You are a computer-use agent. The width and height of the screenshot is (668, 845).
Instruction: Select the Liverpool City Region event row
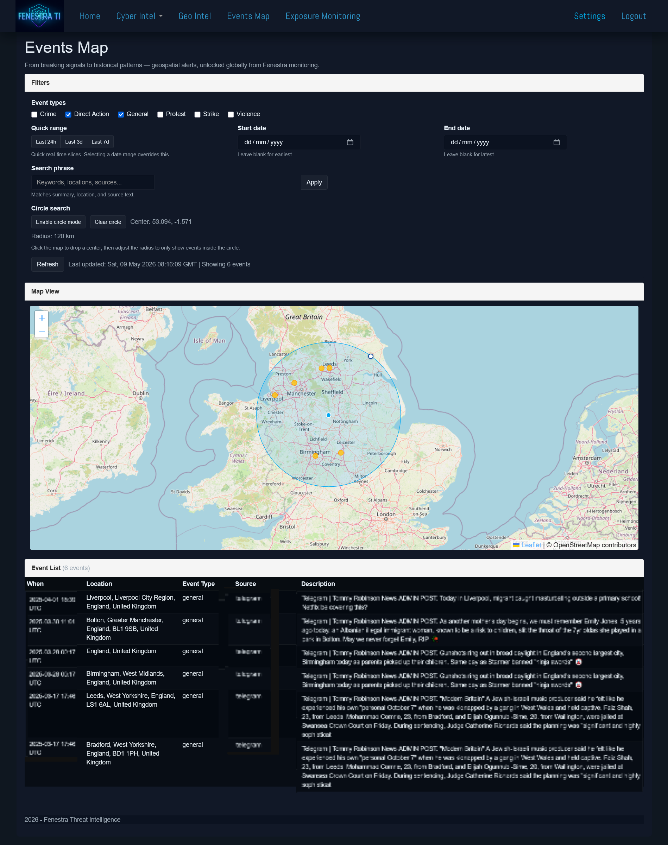(x=334, y=602)
